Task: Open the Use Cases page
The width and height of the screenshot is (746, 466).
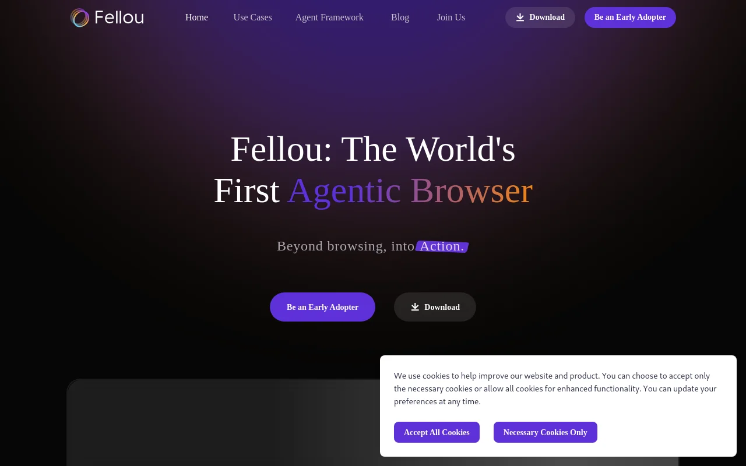Action: [x=252, y=17]
